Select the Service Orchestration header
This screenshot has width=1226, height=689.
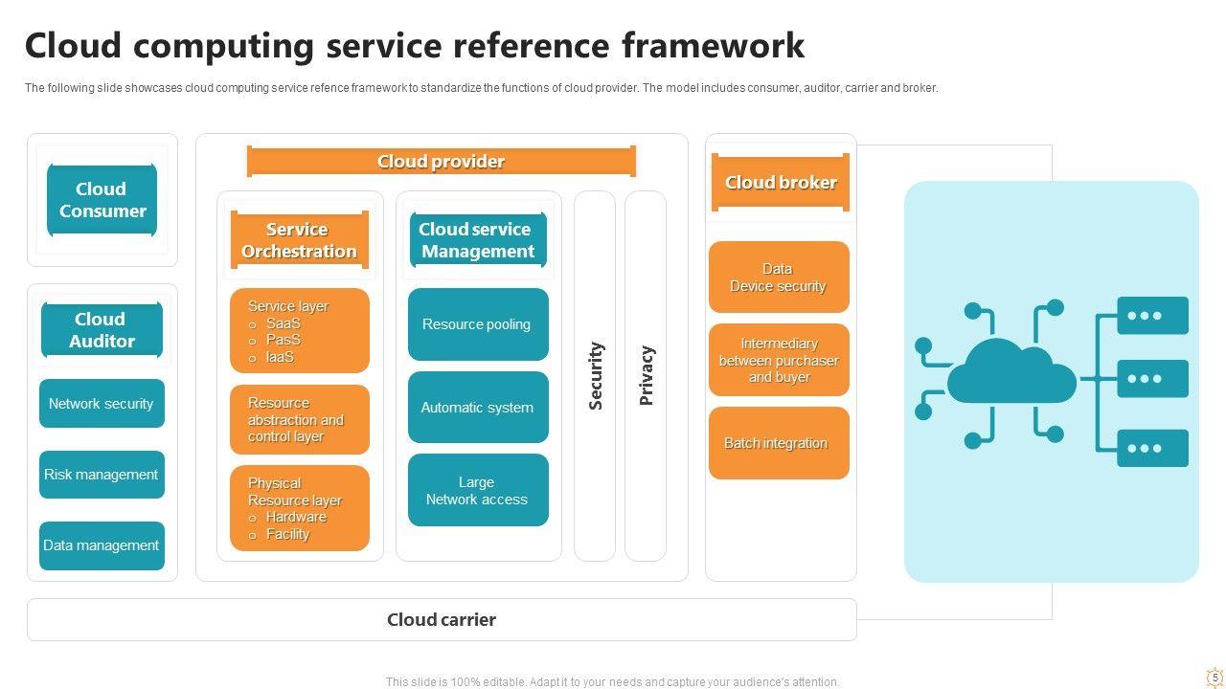point(299,240)
